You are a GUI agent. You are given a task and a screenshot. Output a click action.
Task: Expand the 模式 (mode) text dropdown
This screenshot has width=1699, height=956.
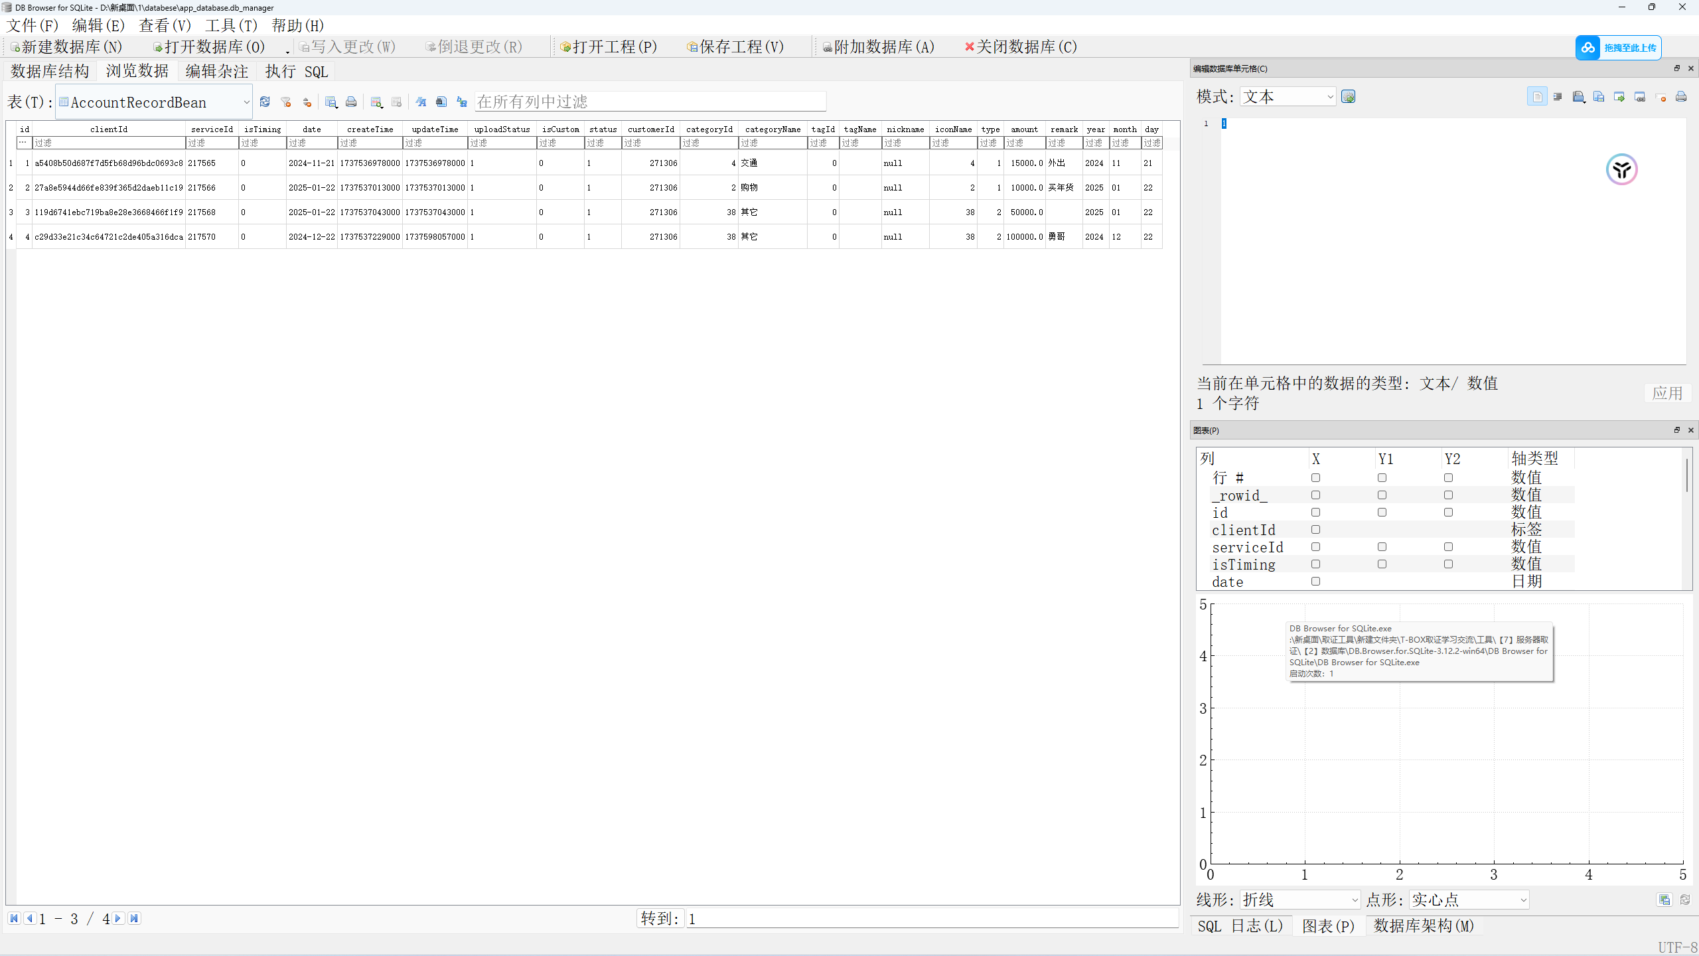pos(1288,97)
